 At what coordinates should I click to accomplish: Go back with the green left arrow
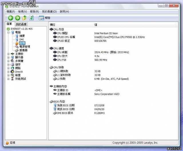(11, 18)
